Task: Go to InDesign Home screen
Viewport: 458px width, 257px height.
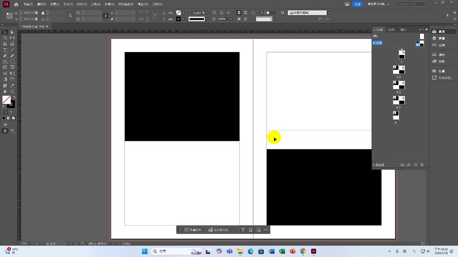Action: [x=16, y=4]
